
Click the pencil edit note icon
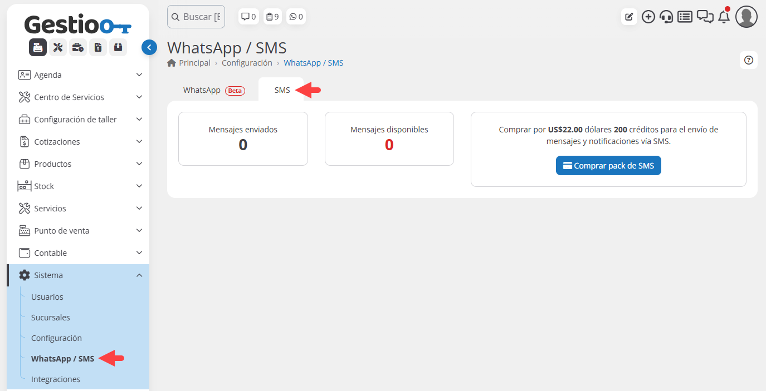pyautogui.click(x=629, y=17)
